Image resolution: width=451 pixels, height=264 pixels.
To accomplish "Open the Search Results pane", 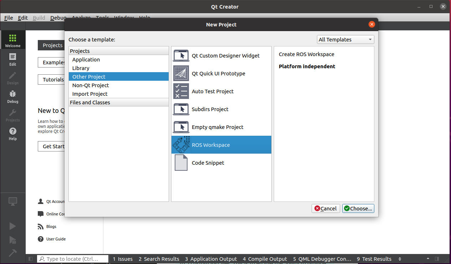I will 159,259.
